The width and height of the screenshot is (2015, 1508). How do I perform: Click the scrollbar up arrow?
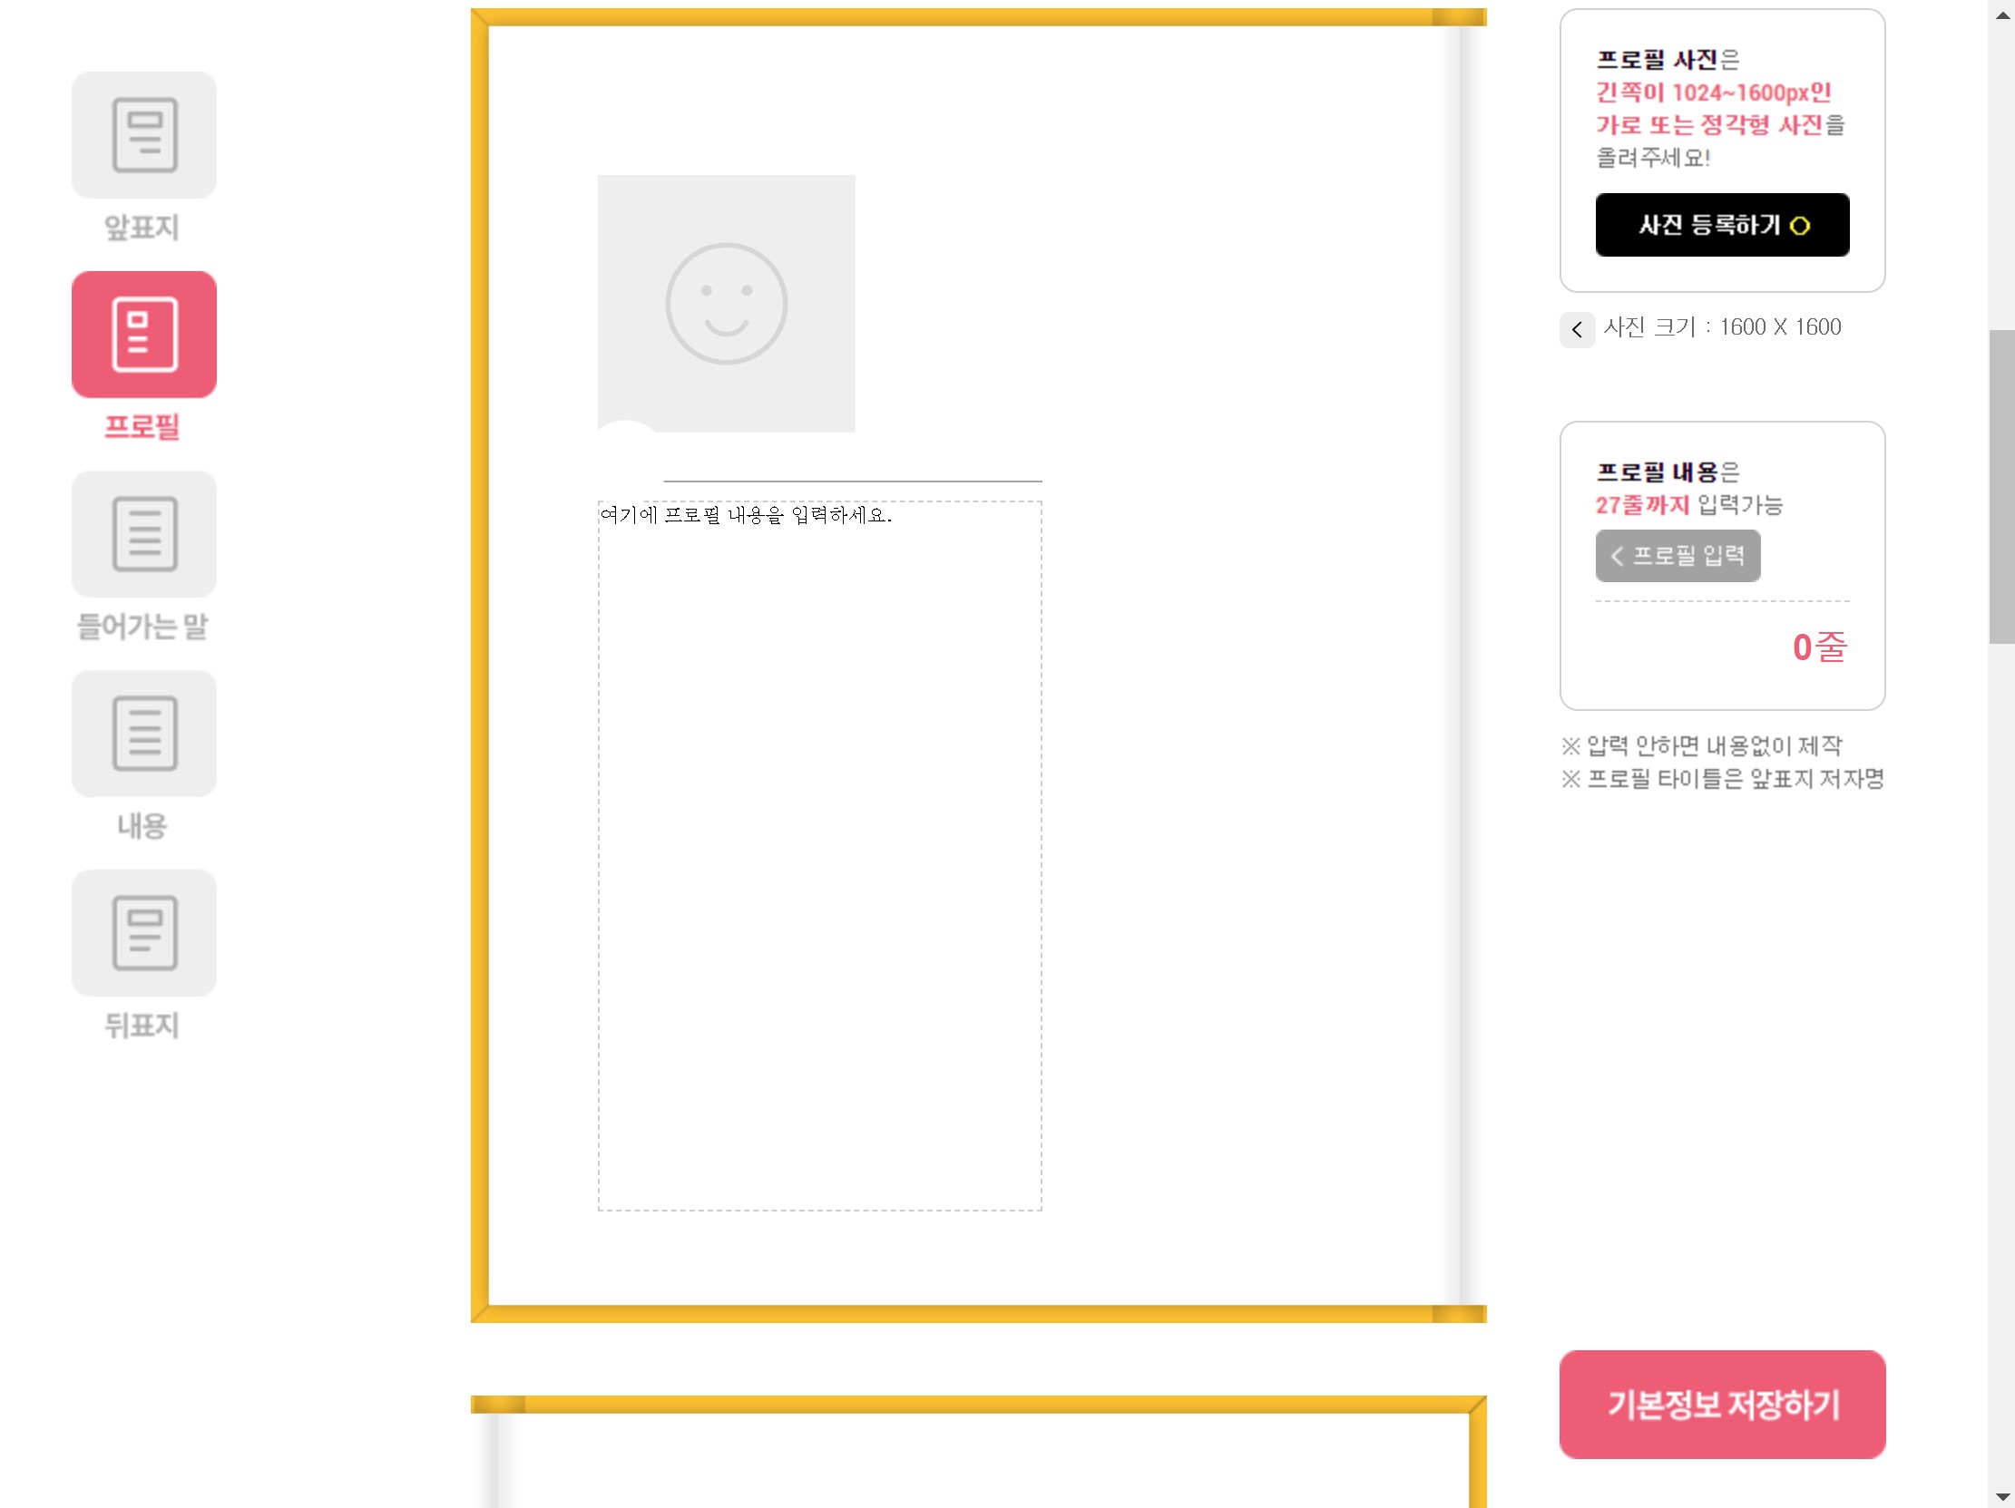[x=2000, y=13]
